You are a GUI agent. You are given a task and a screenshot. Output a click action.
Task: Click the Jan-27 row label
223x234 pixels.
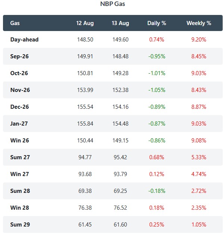pos(19,124)
